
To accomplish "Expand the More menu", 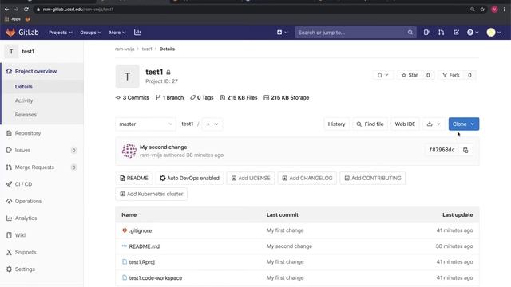I will click(117, 33).
